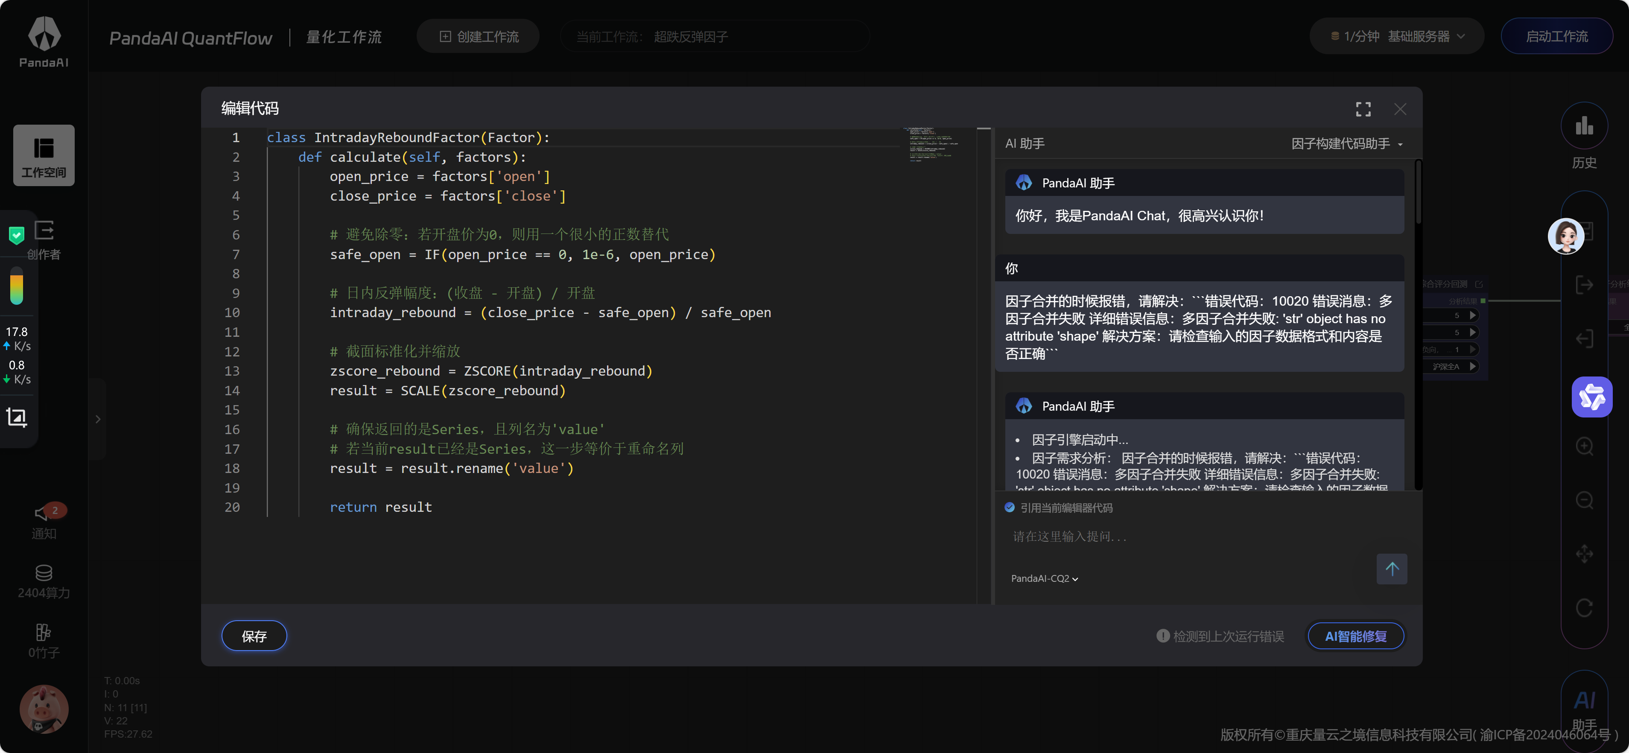The width and height of the screenshot is (1629, 753).
Task: Click the PandaAI logo in the sidebar
Action: 44,42
